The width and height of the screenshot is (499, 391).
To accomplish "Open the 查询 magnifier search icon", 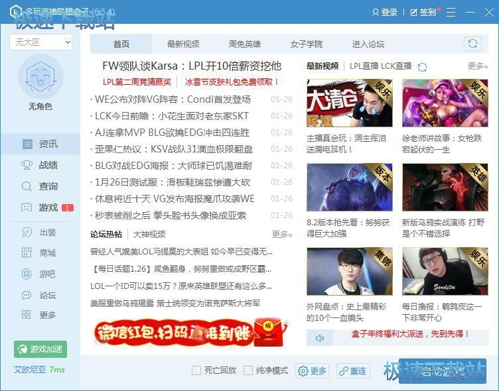I will 27,186.
